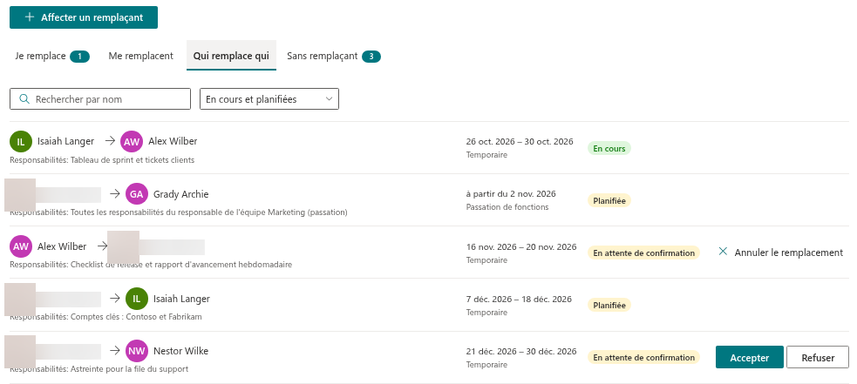Open the Je remplace tab
857x384 pixels.
tap(52, 56)
